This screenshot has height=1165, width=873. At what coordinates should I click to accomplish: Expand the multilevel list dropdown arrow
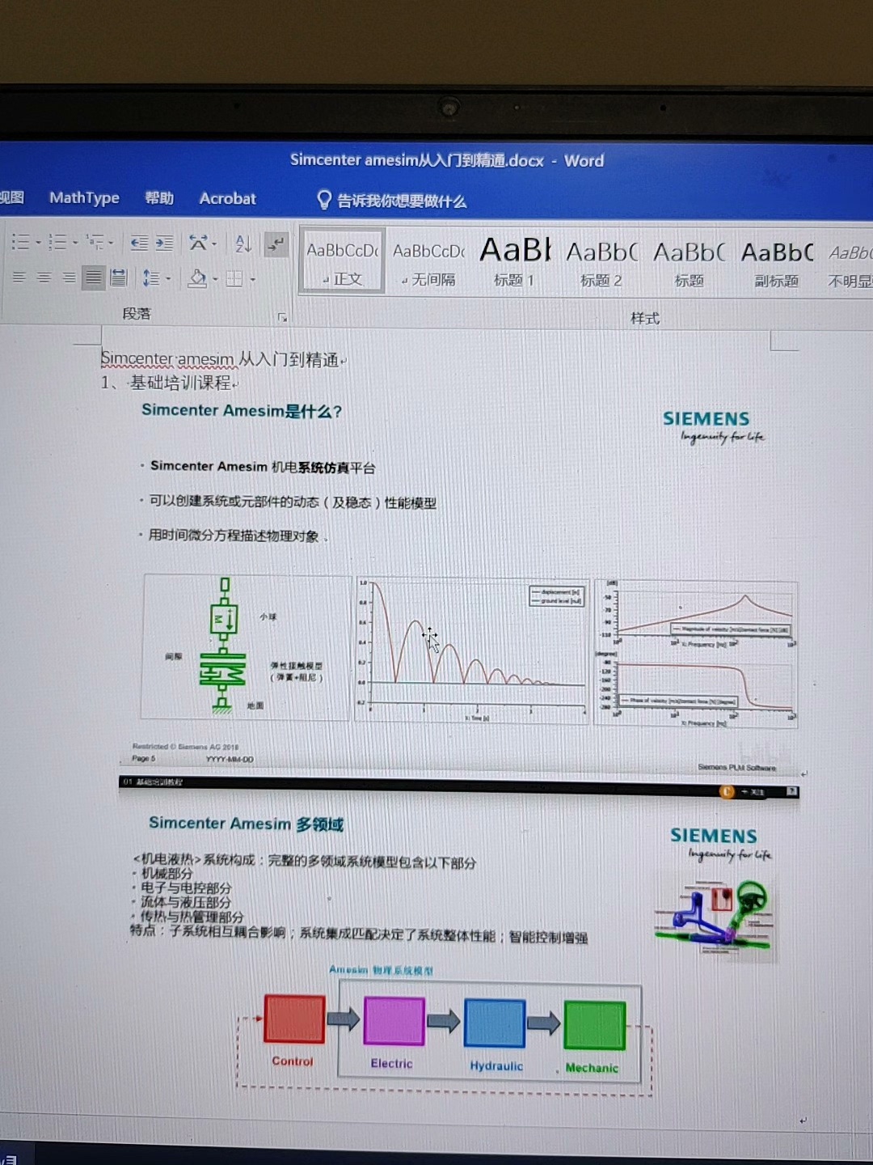pos(112,242)
